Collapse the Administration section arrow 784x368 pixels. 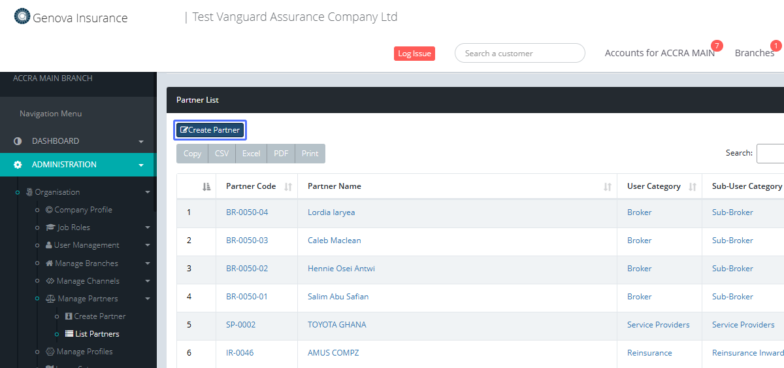click(x=141, y=165)
